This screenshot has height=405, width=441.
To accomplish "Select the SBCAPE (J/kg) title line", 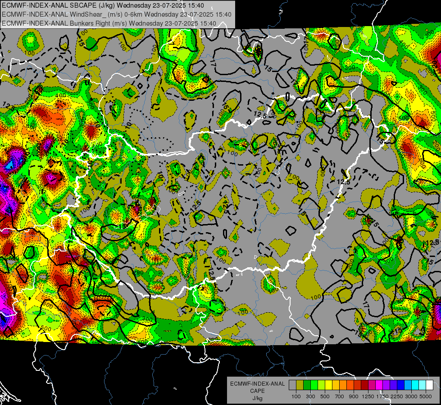I will (x=103, y=5).
